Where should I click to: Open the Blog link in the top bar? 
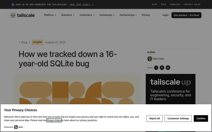coord(154,4)
